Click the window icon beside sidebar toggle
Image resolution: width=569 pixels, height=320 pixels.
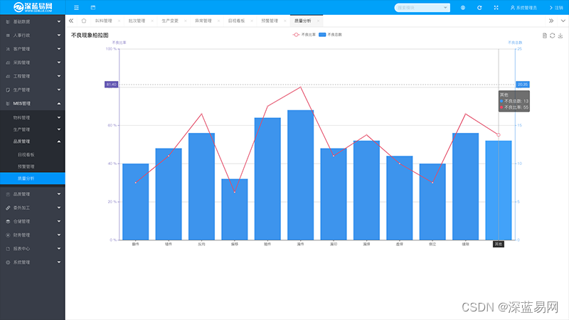point(93,8)
